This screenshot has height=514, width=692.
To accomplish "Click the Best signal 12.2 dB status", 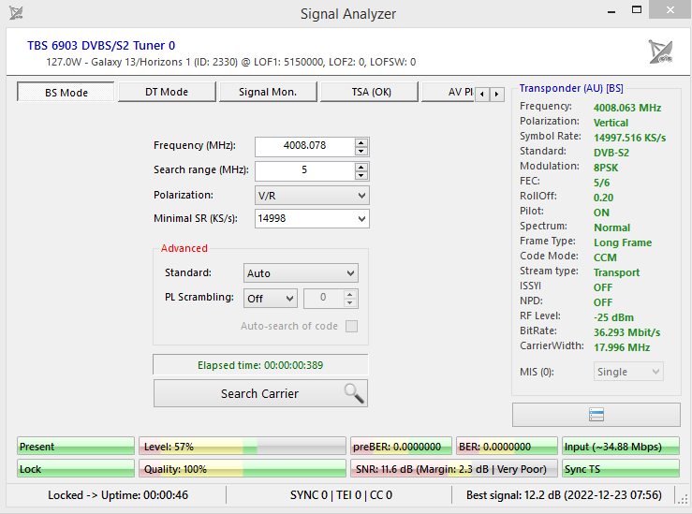I will (x=564, y=495).
